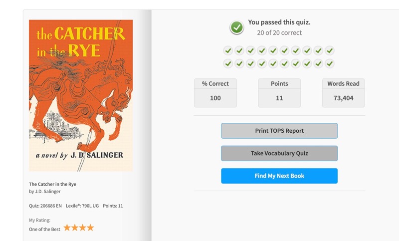The height and width of the screenshot is (241, 399).
Task: Click Find My Next Book button
Action: click(279, 176)
